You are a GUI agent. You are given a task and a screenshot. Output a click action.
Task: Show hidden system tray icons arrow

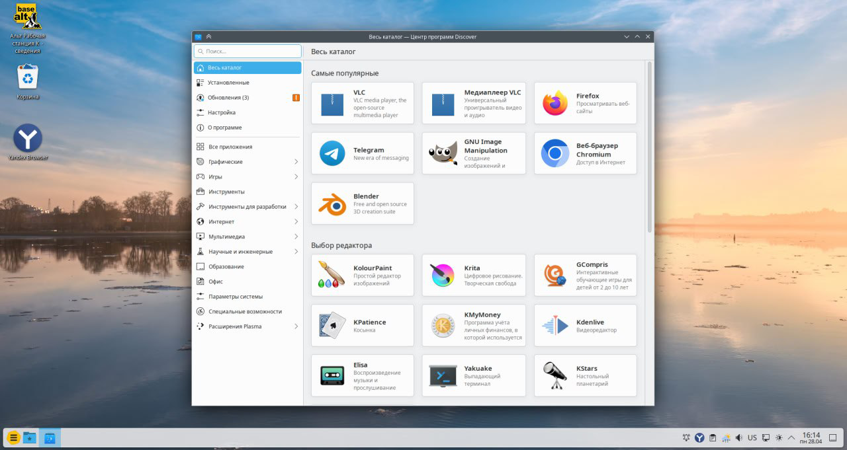[791, 437]
